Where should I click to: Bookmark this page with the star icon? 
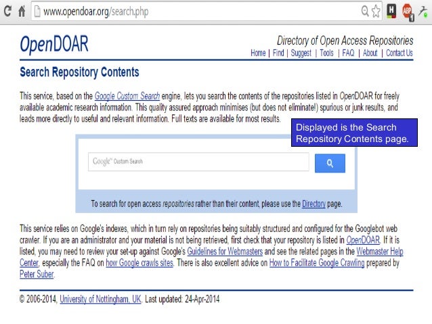[x=376, y=11]
